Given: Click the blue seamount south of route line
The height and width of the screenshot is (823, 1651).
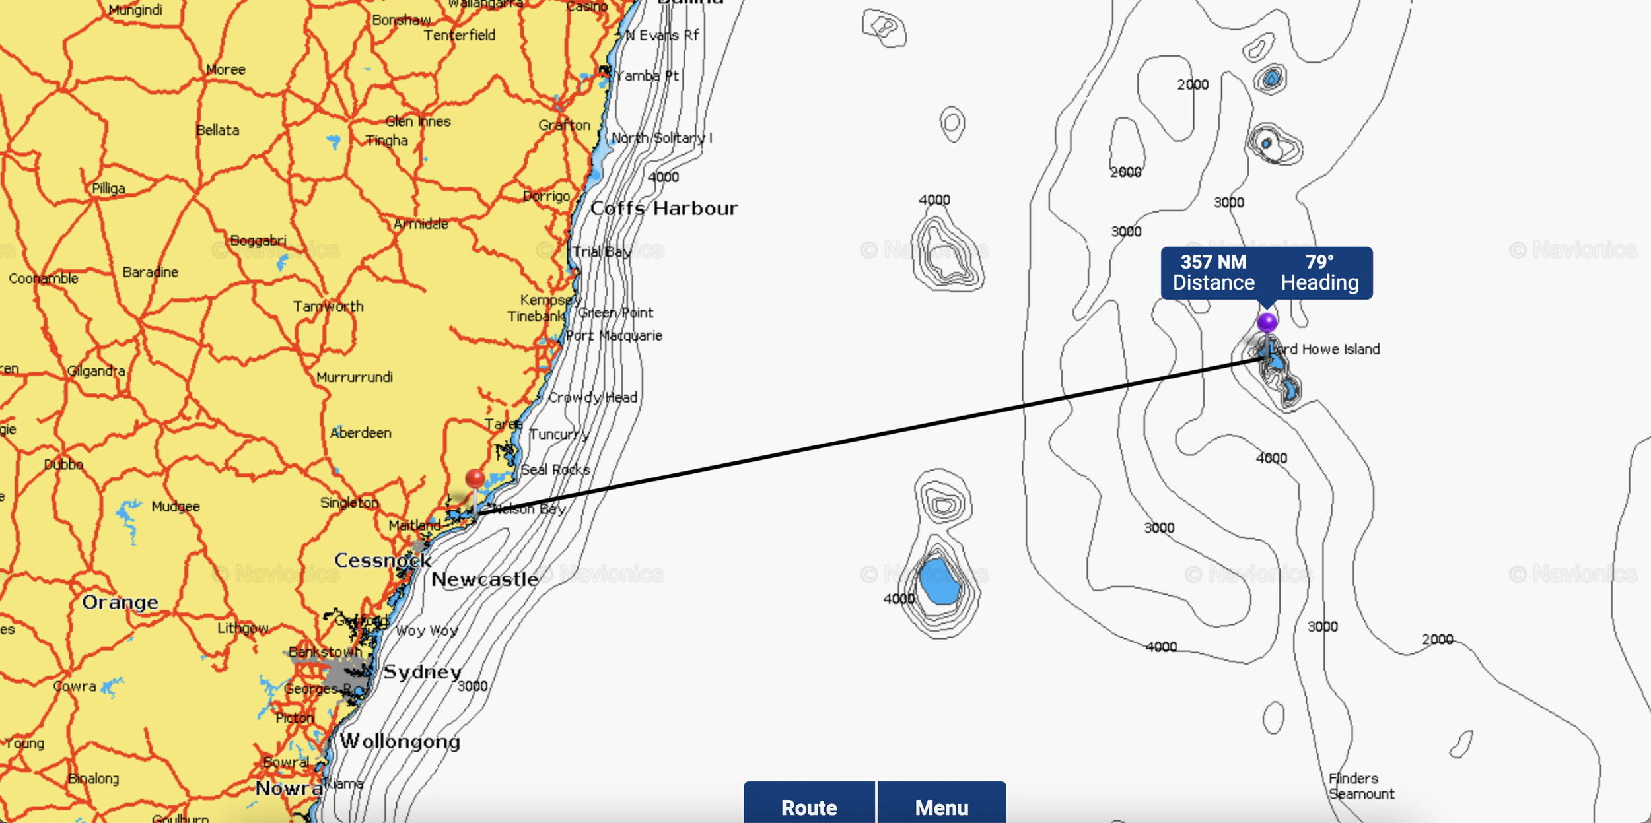Looking at the screenshot, I should 939,581.
